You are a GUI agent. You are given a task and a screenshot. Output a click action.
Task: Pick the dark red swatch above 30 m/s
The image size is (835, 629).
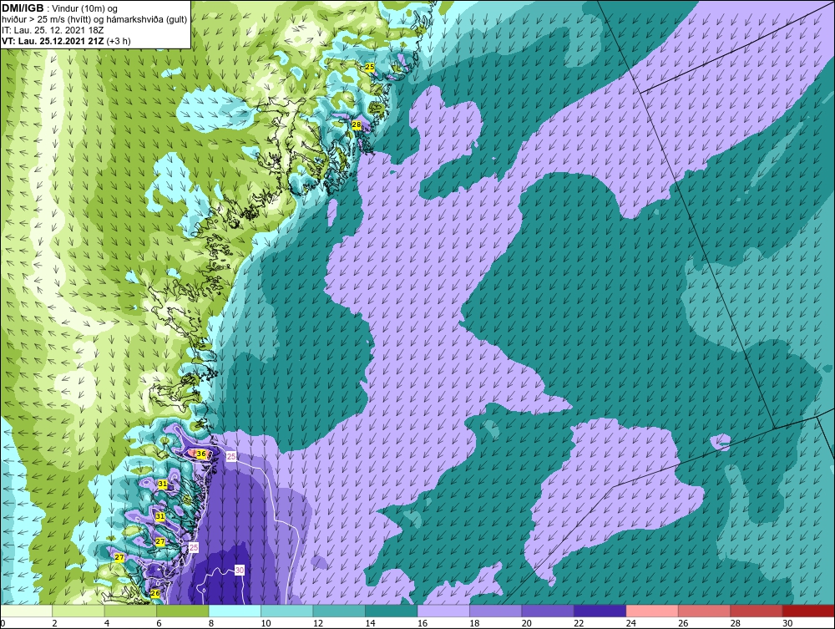(809, 611)
